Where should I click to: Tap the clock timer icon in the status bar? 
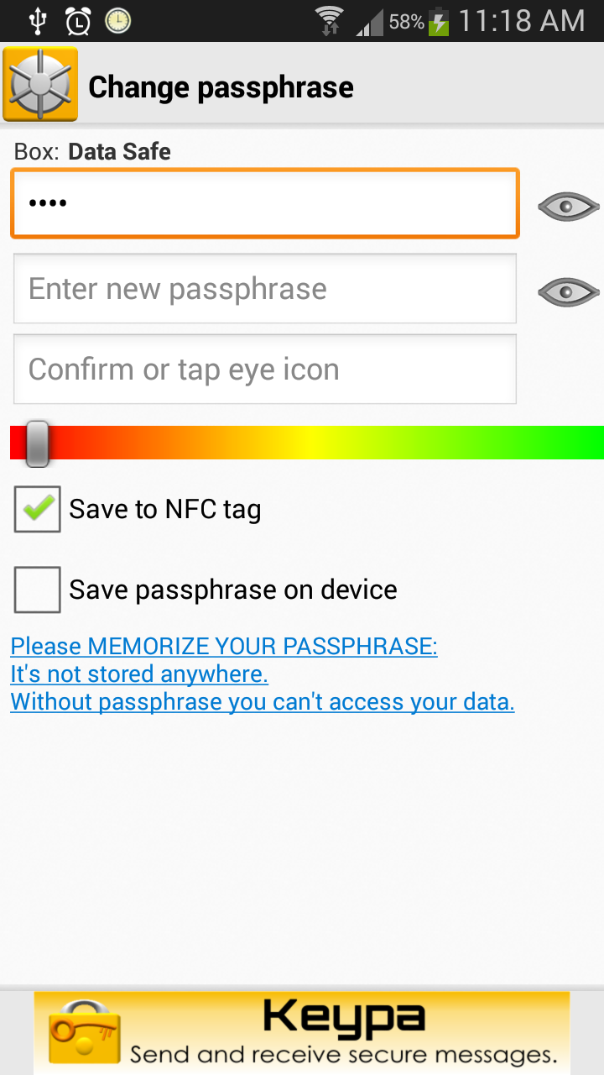pyautogui.click(x=116, y=20)
